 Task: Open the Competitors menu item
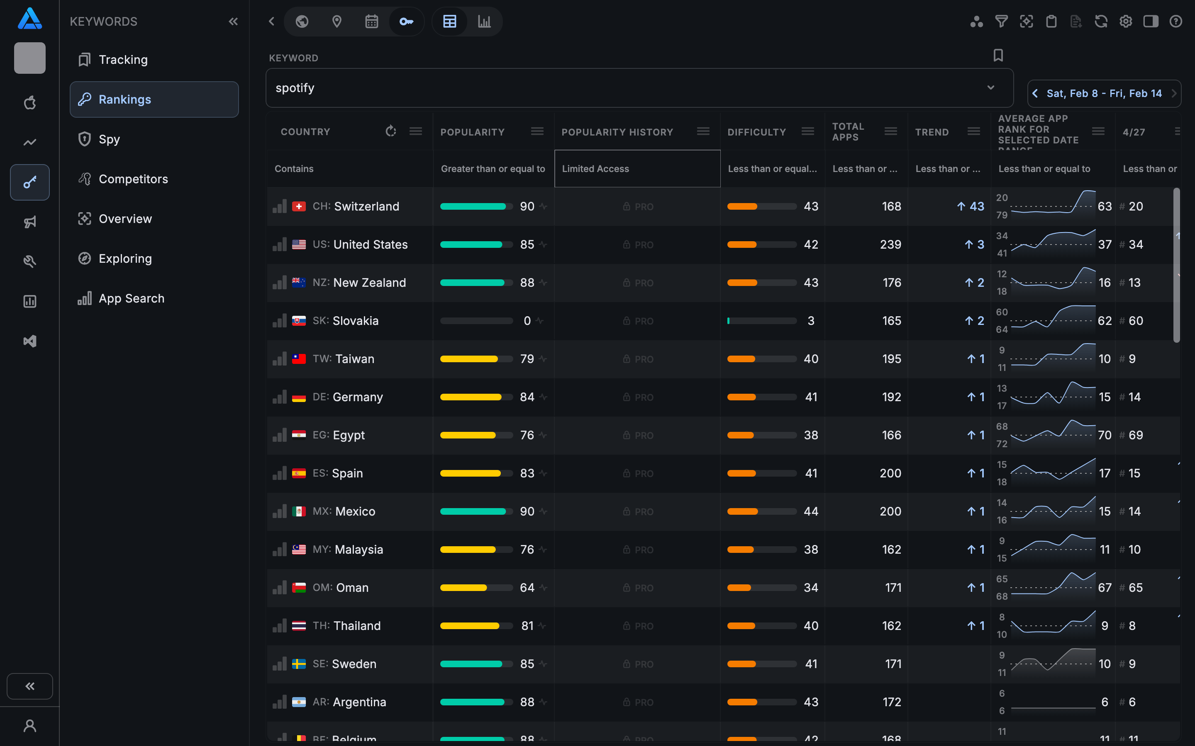pos(133,179)
